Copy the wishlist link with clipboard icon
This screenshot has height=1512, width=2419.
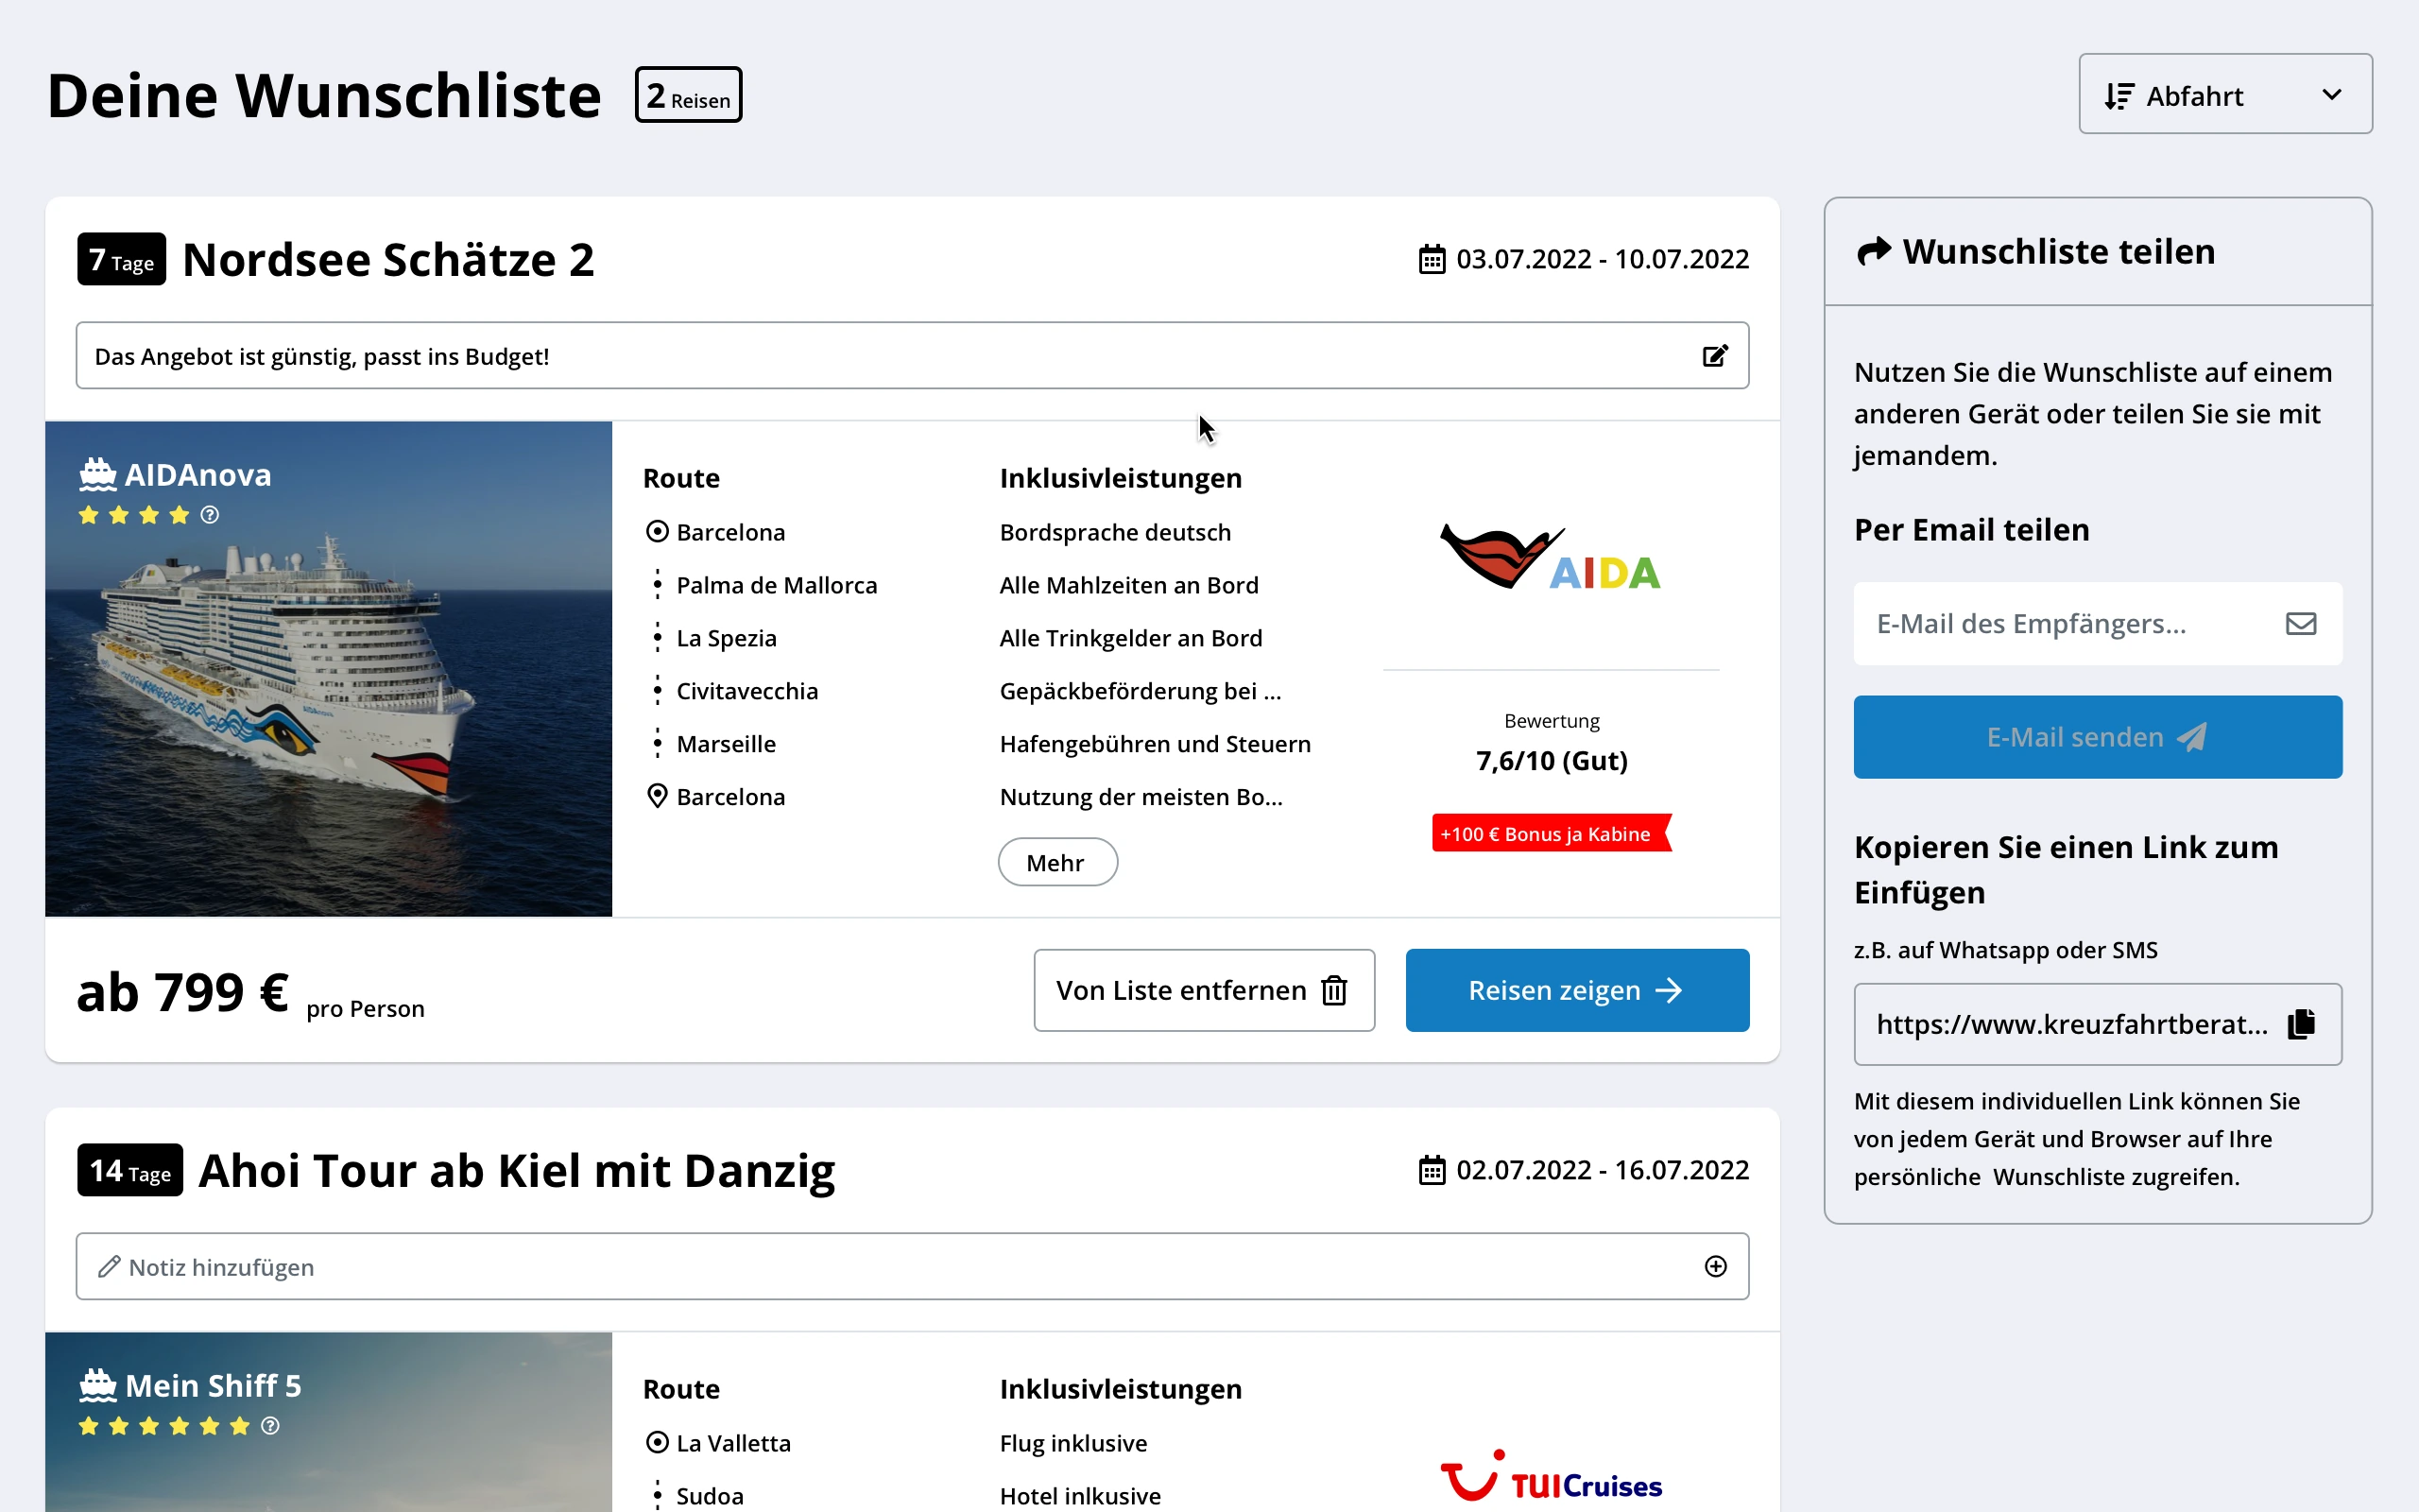point(2301,1024)
